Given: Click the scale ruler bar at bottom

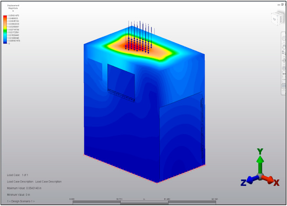Looking at the screenshot, I should point(144,202).
